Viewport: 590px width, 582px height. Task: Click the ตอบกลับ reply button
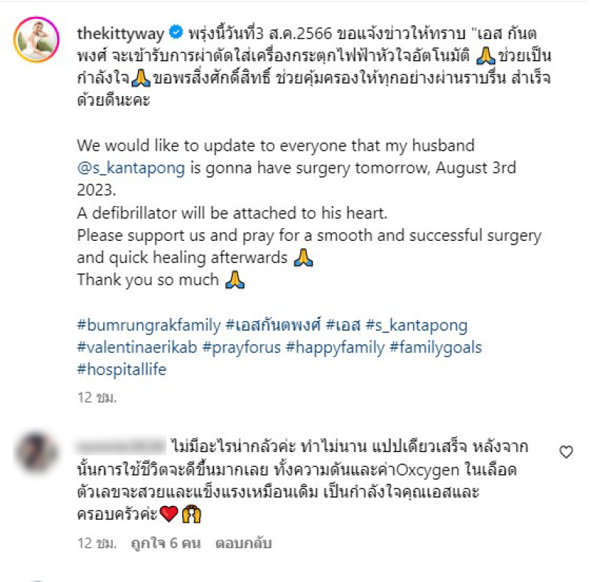243,543
